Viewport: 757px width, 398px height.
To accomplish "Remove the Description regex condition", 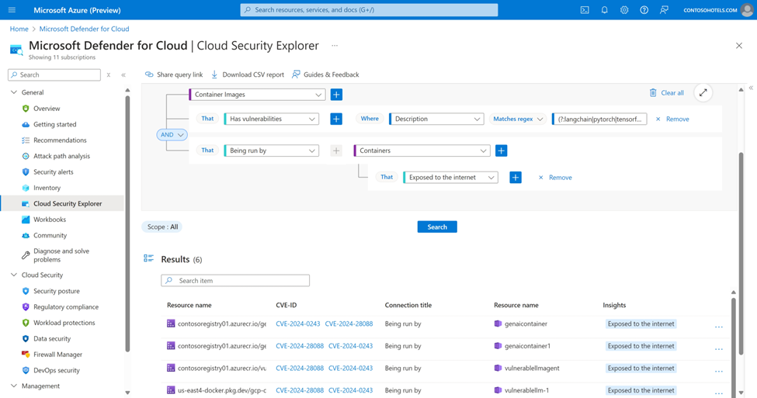I will [672, 119].
